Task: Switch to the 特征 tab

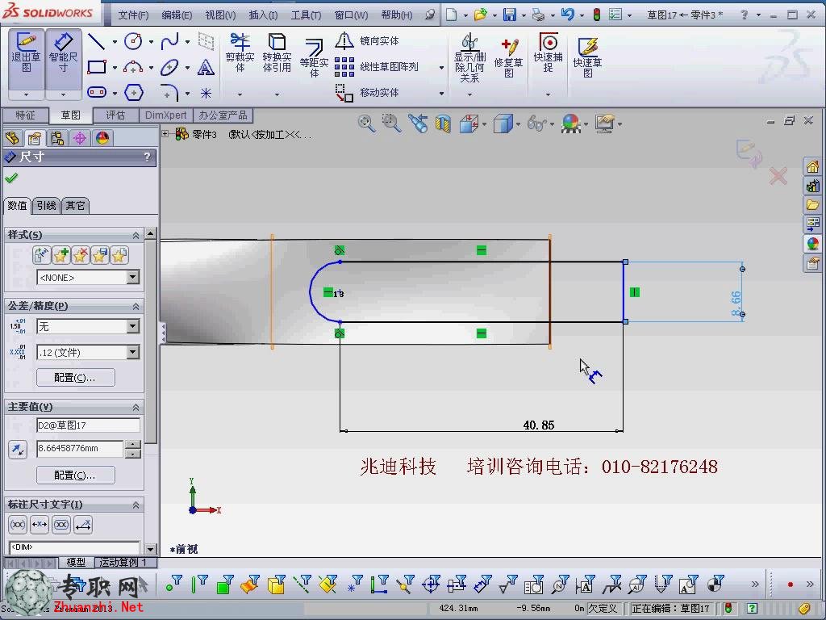Action: [x=25, y=115]
